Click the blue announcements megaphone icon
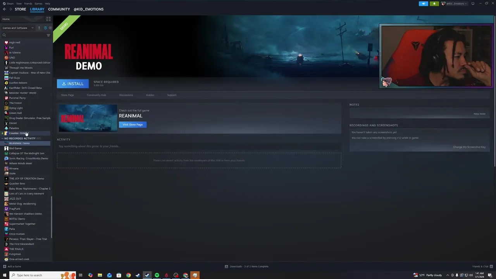The image size is (496, 279). point(423,3)
